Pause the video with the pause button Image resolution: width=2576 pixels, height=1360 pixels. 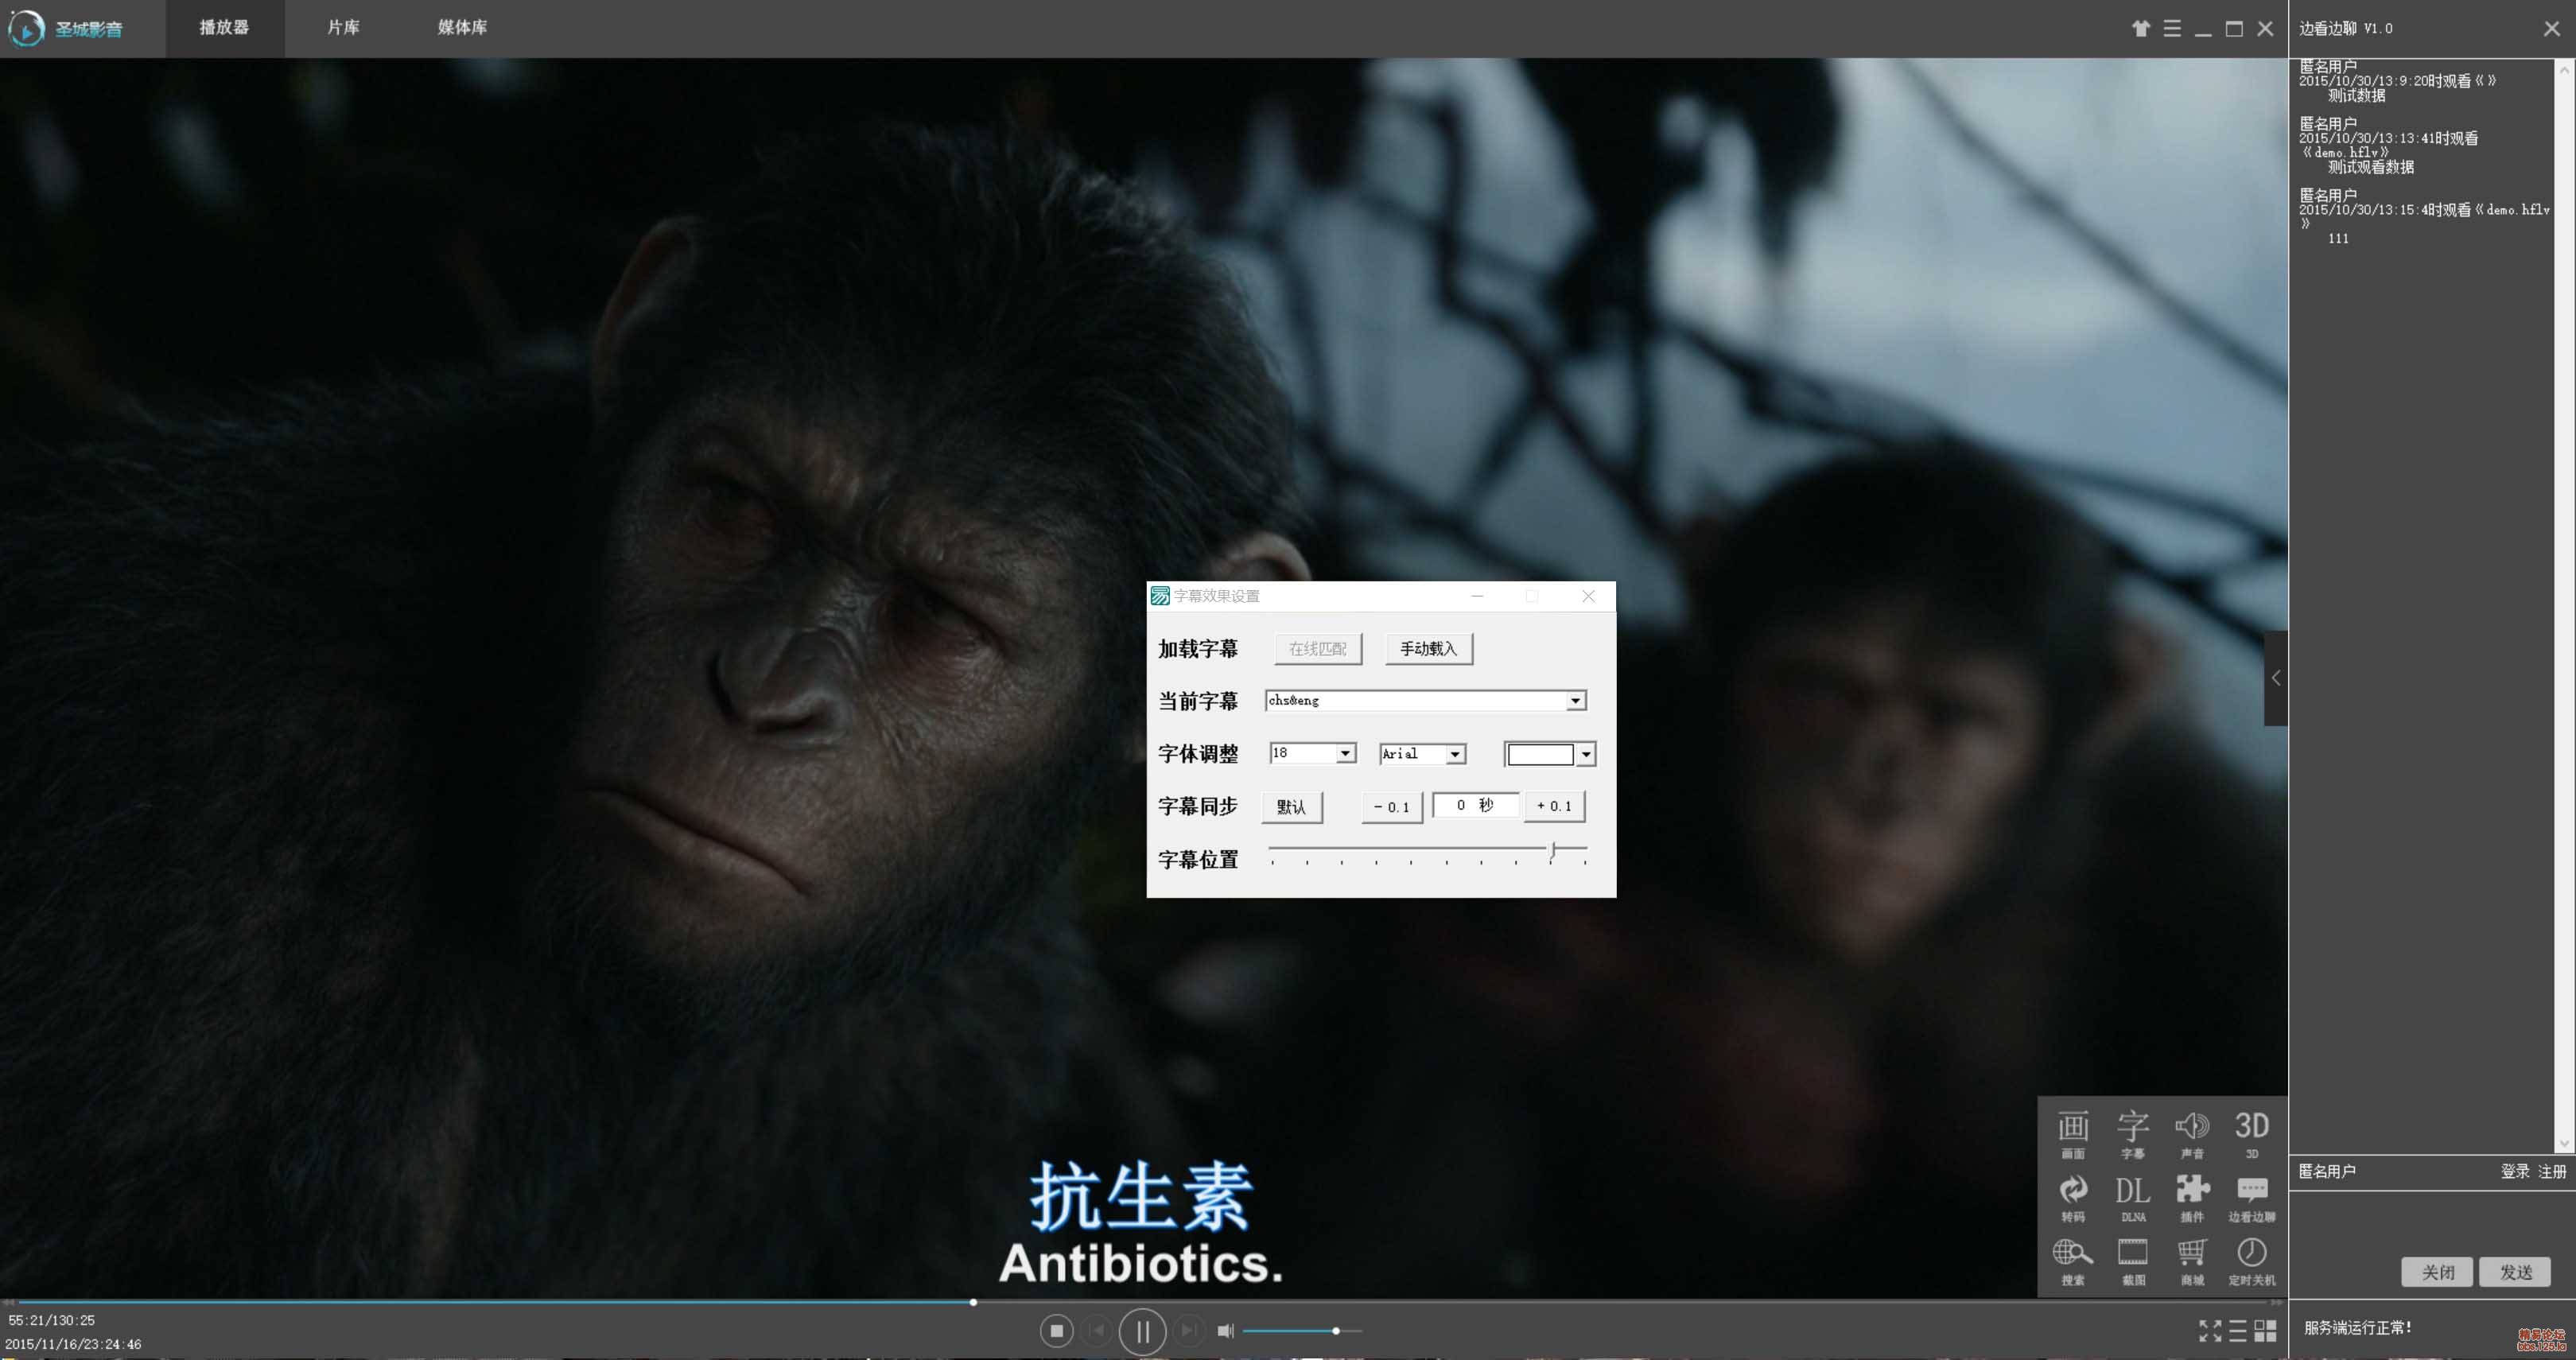click(x=1142, y=1331)
